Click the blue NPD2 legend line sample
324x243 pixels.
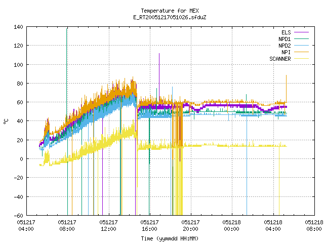click(x=301, y=46)
